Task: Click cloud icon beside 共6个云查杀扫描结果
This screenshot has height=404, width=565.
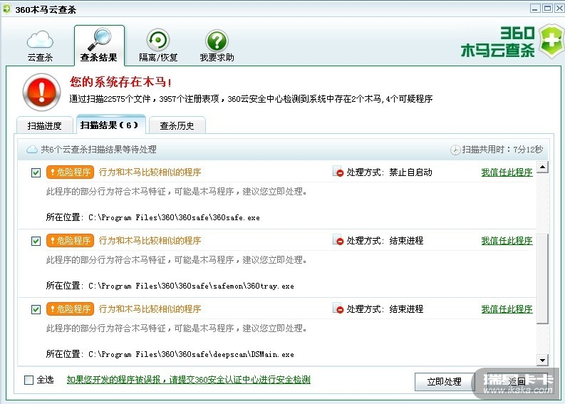Action: pyautogui.click(x=32, y=150)
